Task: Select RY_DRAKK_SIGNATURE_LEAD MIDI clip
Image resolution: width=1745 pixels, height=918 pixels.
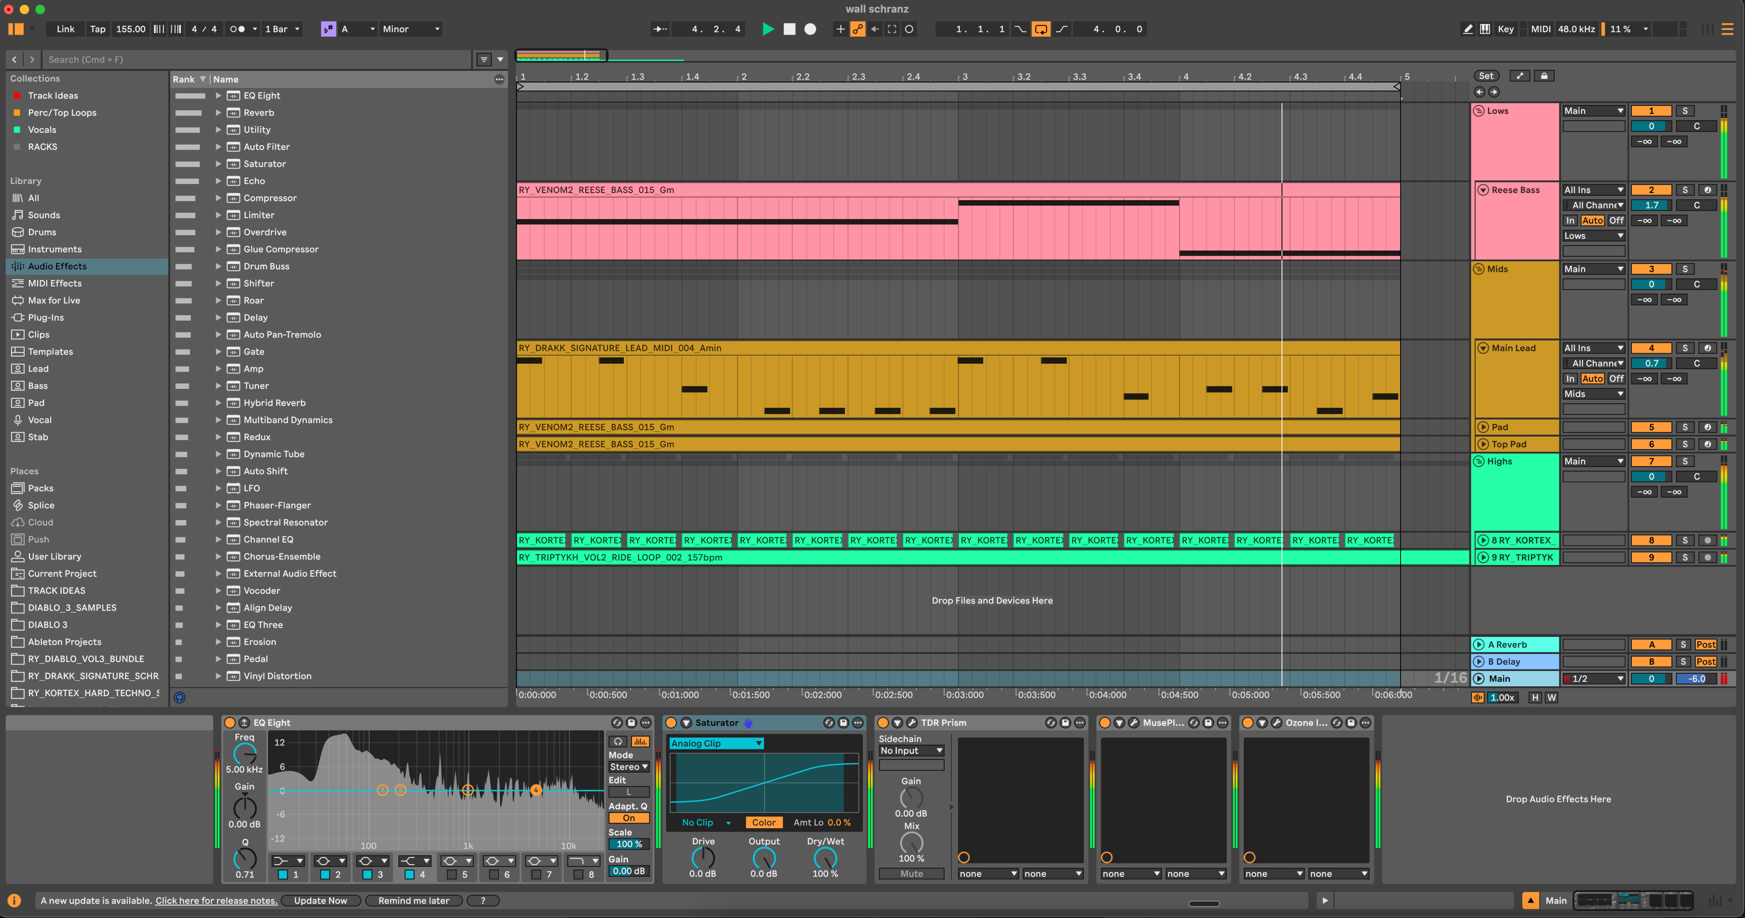Action: [x=958, y=348]
